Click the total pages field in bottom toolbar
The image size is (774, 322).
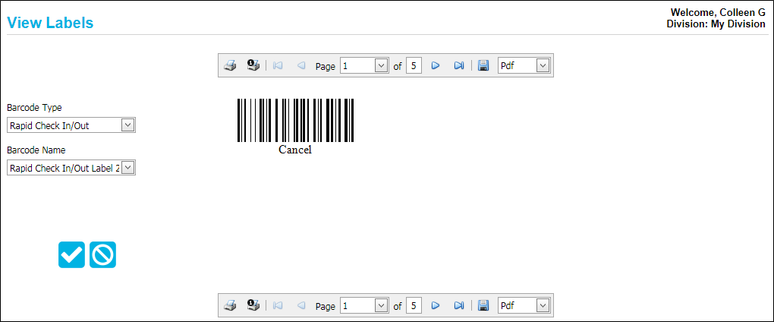coord(414,306)
